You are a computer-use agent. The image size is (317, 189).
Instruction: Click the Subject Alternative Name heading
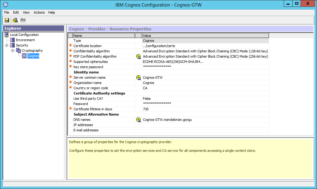[96, 114]
